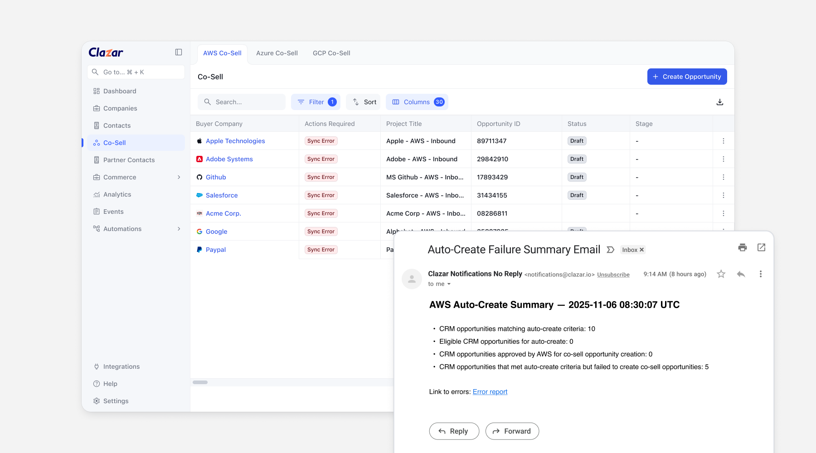Open Acme Corp. company link
This screenshot has width=816, height=453.
click(223, 213)
